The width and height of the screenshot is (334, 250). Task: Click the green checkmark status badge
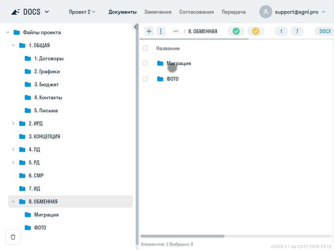click(236, 31)
